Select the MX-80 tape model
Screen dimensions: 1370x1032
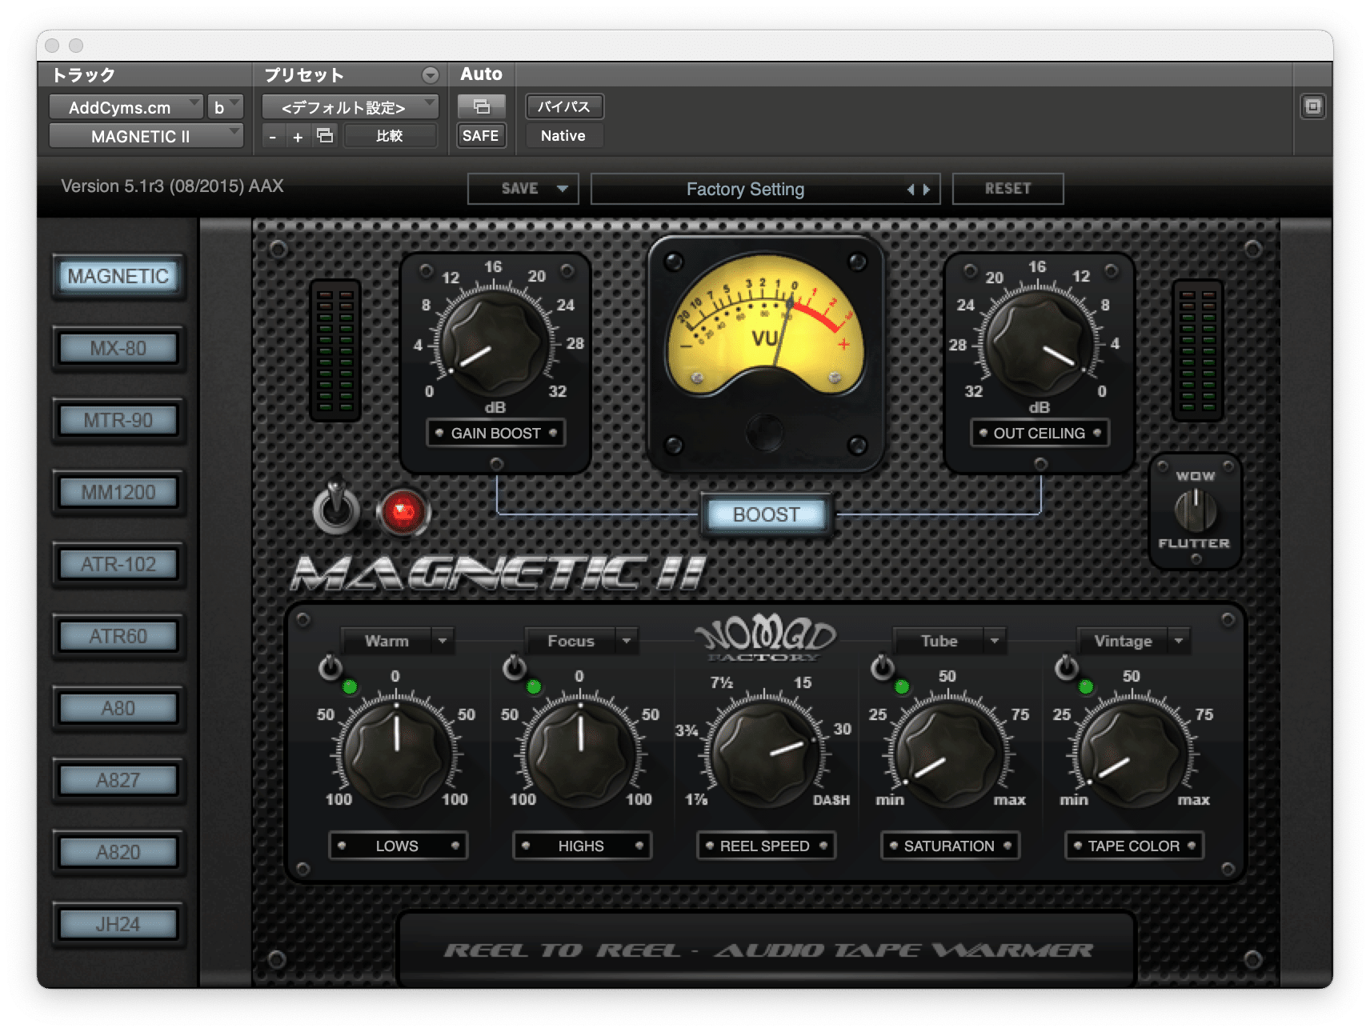tap(118, 348)
